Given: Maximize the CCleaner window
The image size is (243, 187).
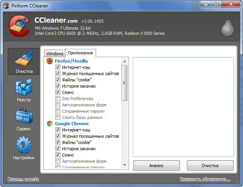Looking at the screenshot, I should [216, 4].
